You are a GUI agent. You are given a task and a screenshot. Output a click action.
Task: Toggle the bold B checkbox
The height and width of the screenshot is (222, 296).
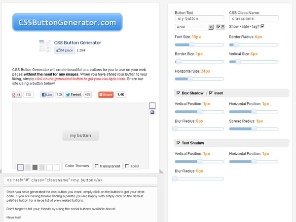pos(218,27)
